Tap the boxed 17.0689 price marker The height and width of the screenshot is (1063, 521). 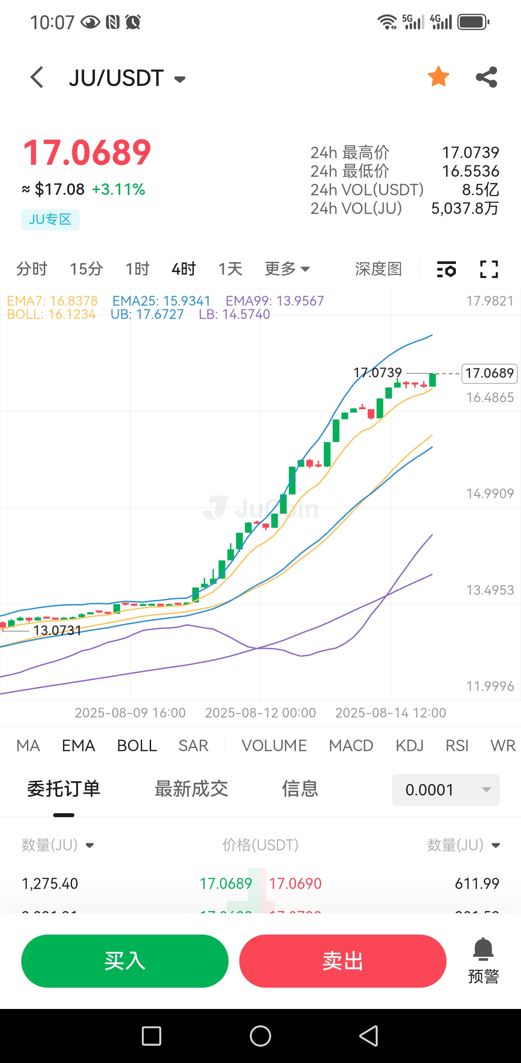[490, 373]
